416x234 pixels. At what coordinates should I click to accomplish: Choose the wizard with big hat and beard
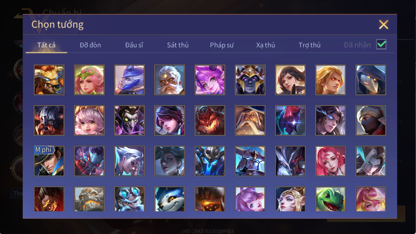(x=250, y=120)
